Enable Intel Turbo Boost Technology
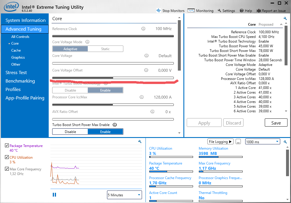This screenshot has width=291, height=203. [x=105, y=90]
